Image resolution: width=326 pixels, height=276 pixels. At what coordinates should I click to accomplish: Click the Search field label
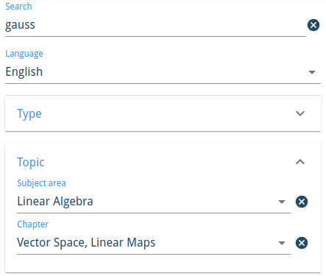click(x=18, y=7)
